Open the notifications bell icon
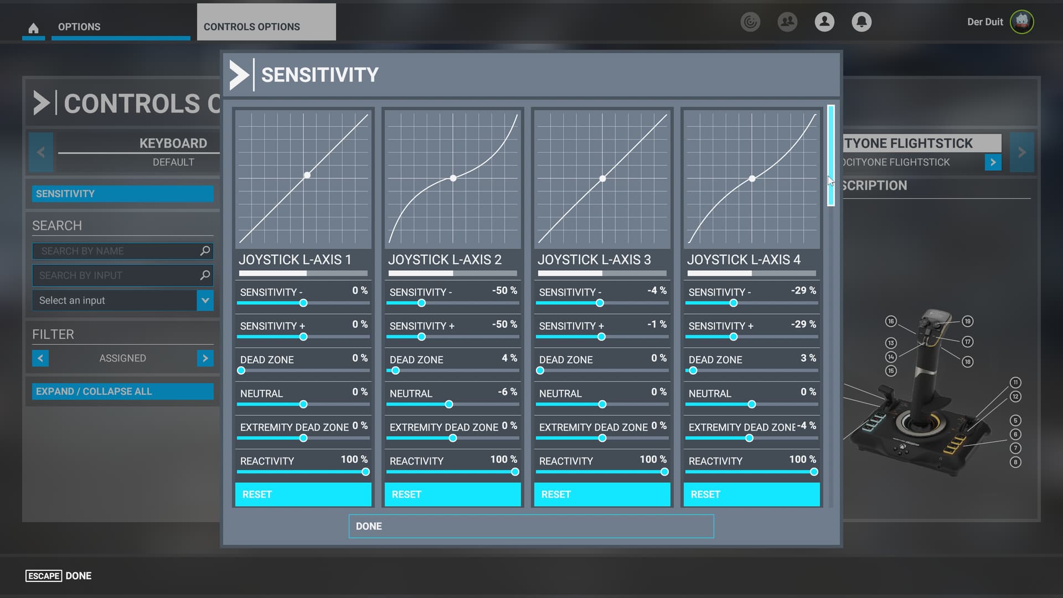This screenshot has height=598, width=1063. click(861, 22)
